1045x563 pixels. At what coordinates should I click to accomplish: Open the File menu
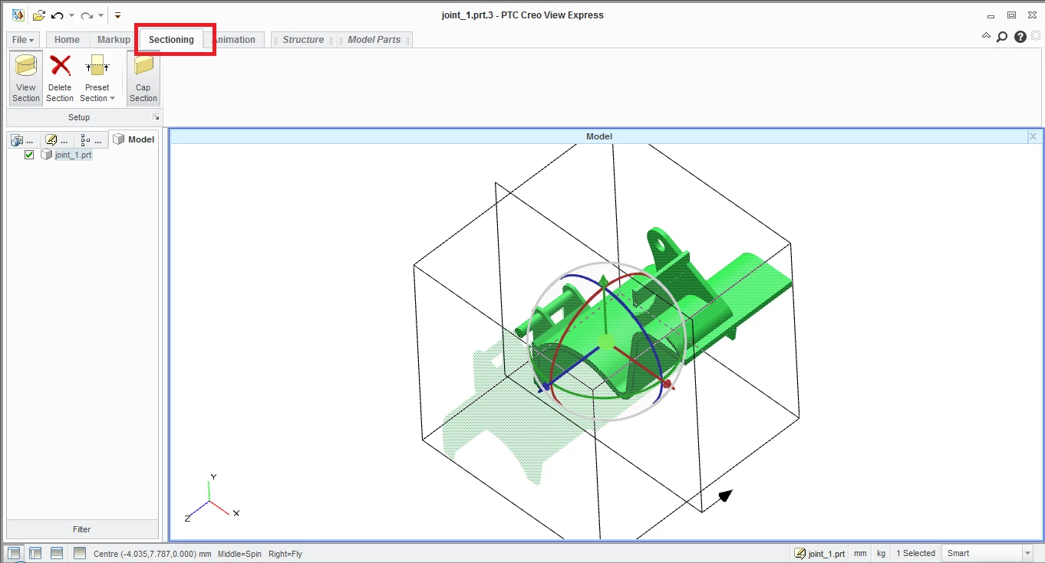click(x=23, y=40)
